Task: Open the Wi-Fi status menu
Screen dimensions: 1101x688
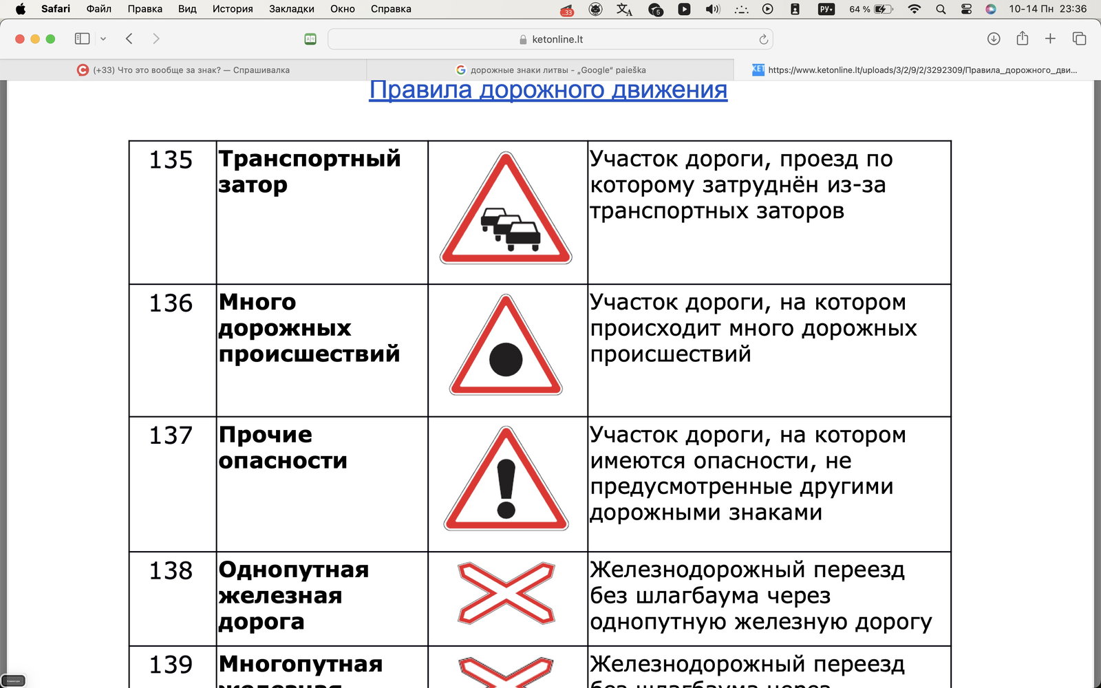Action: (x=915, y=9)
